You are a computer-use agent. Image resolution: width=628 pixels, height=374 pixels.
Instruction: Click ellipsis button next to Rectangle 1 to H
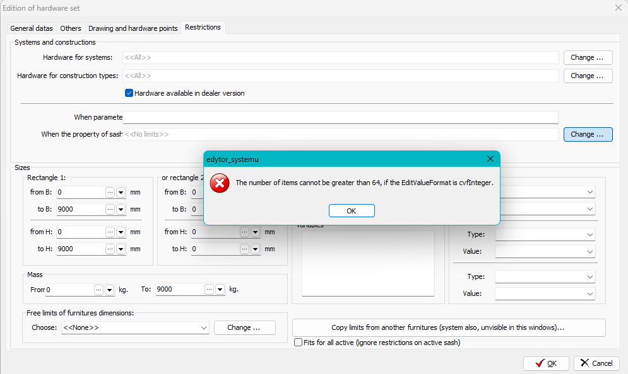pyautogui.click(x=110, y=249)
